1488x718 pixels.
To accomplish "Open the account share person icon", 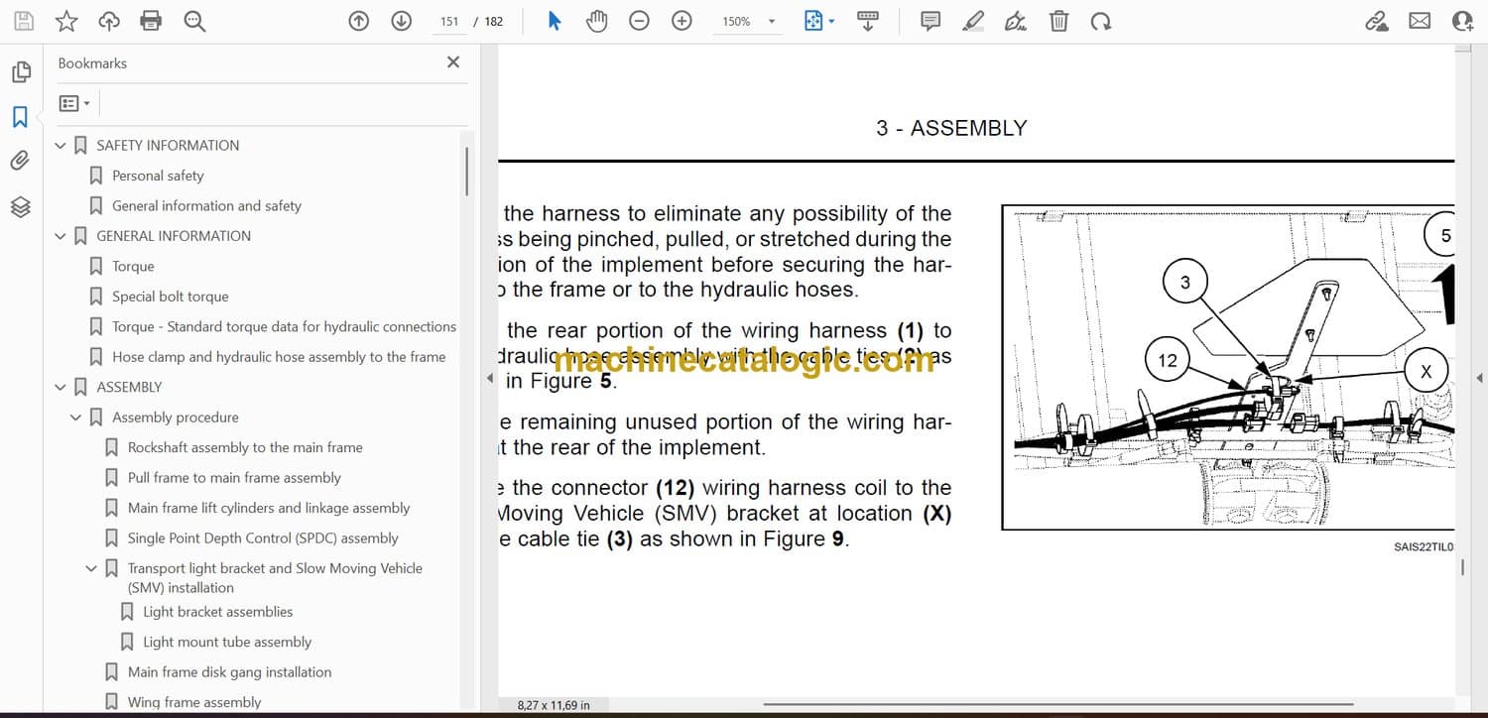I will tap(1462, 21).
